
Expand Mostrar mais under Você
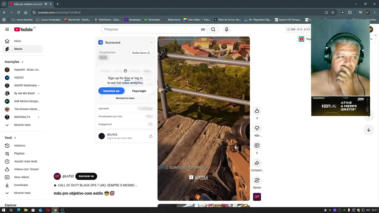(23, 193)
